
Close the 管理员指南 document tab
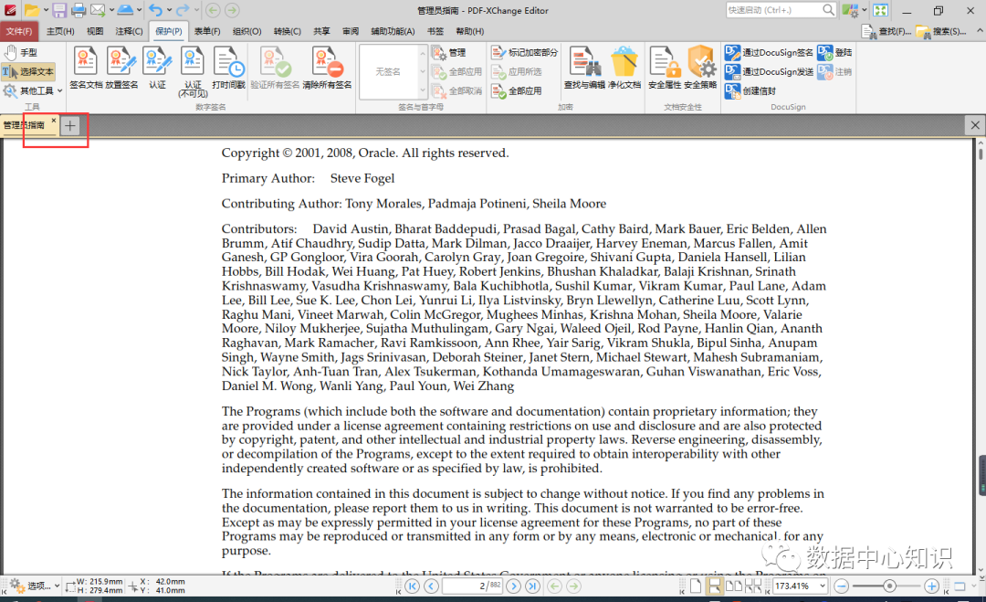(54, 121)
